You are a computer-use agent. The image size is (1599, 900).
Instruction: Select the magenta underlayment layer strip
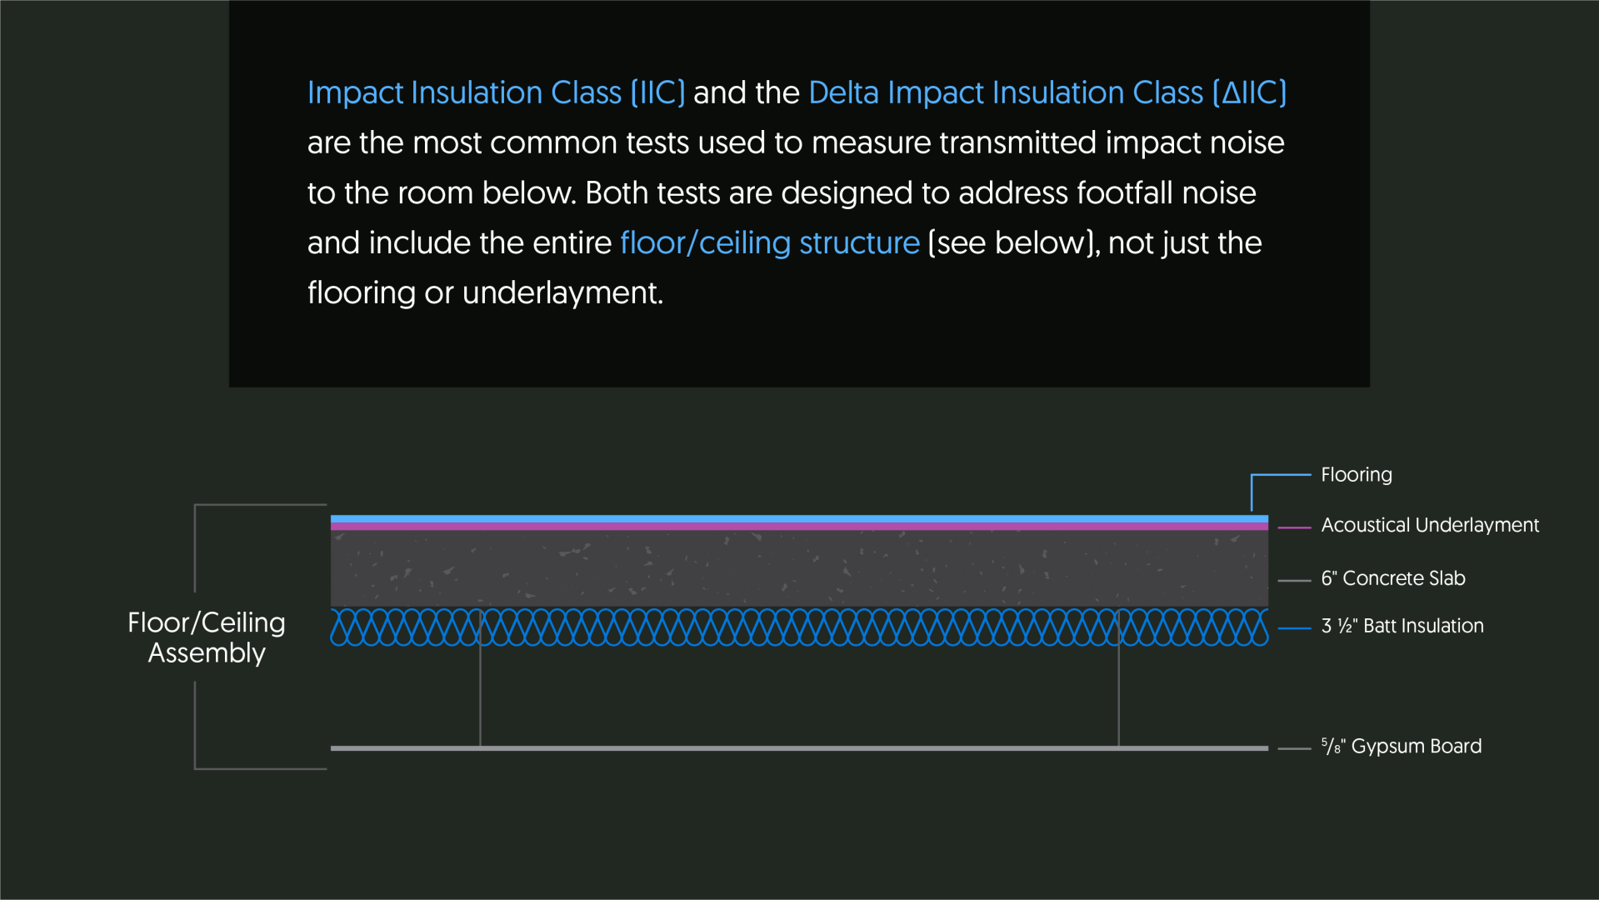799,527
